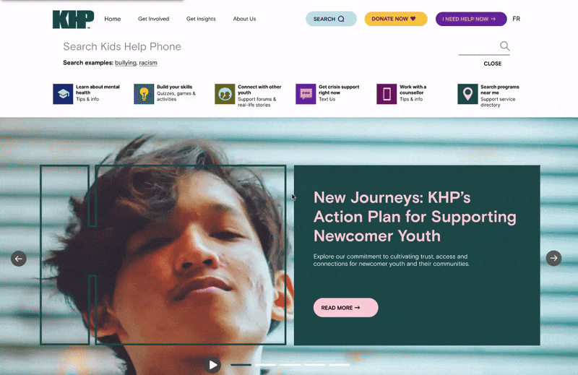Open the Connect with other youth icon
Viewport: 578px width, 375px height.
click(225, 94)
